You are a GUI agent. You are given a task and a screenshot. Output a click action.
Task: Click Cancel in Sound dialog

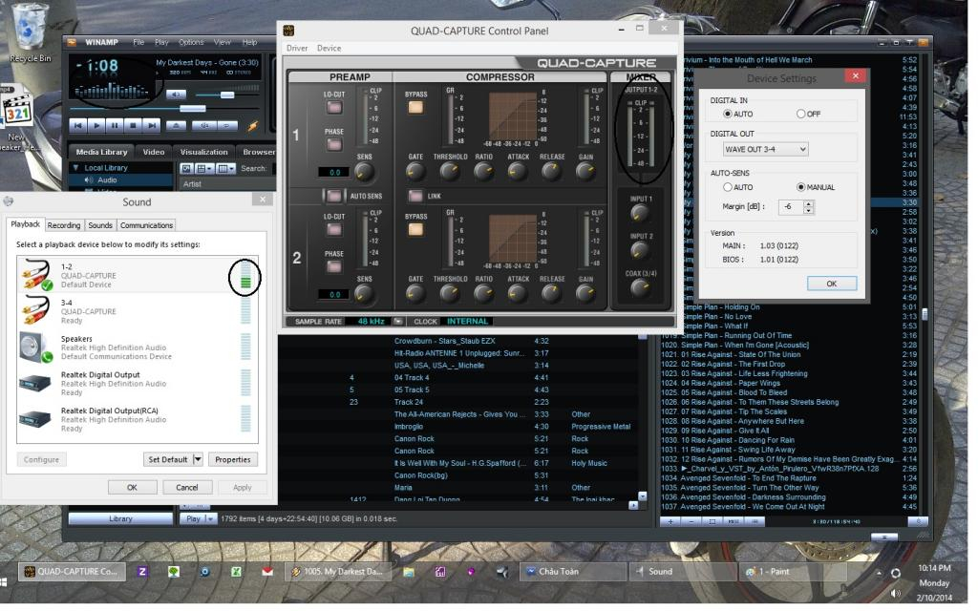click(x=187, y=488)
